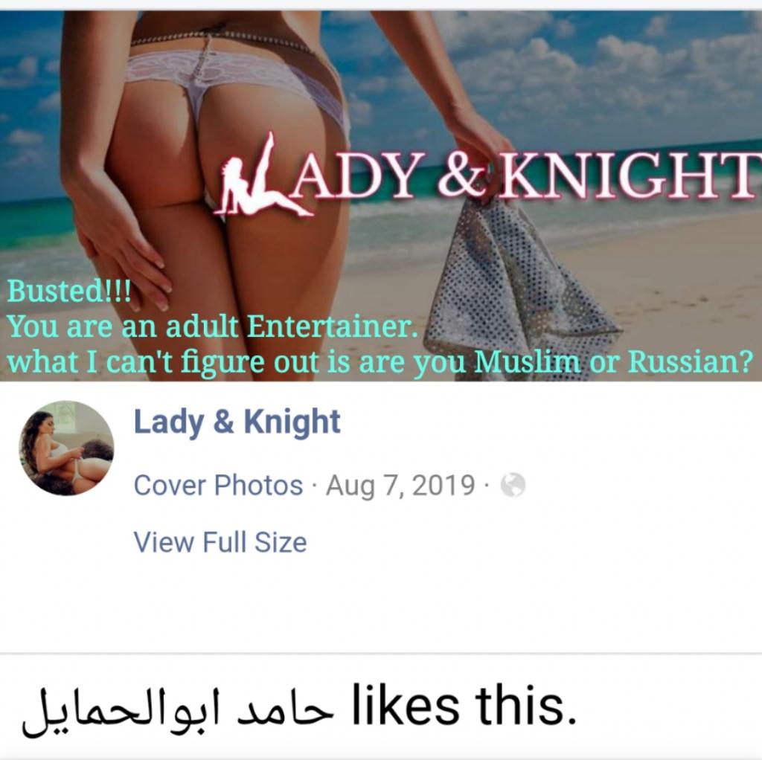This screenshot has width=762, height=760.
Task: Click the "likes this." text
Action: (x=464, y=705)
